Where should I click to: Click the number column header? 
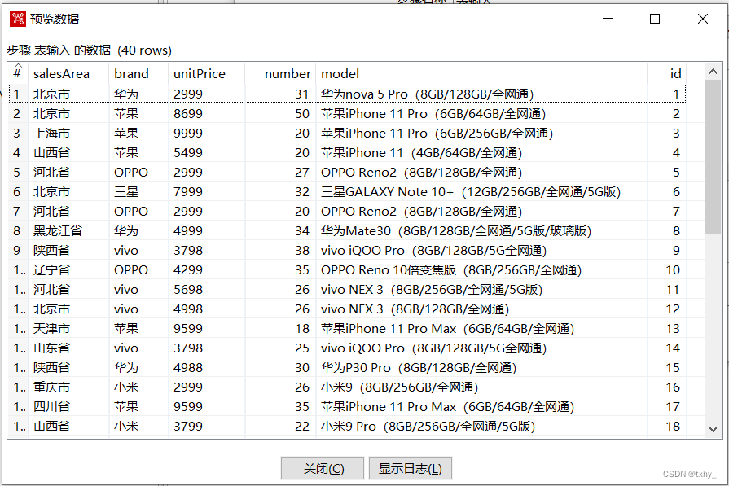288,73
